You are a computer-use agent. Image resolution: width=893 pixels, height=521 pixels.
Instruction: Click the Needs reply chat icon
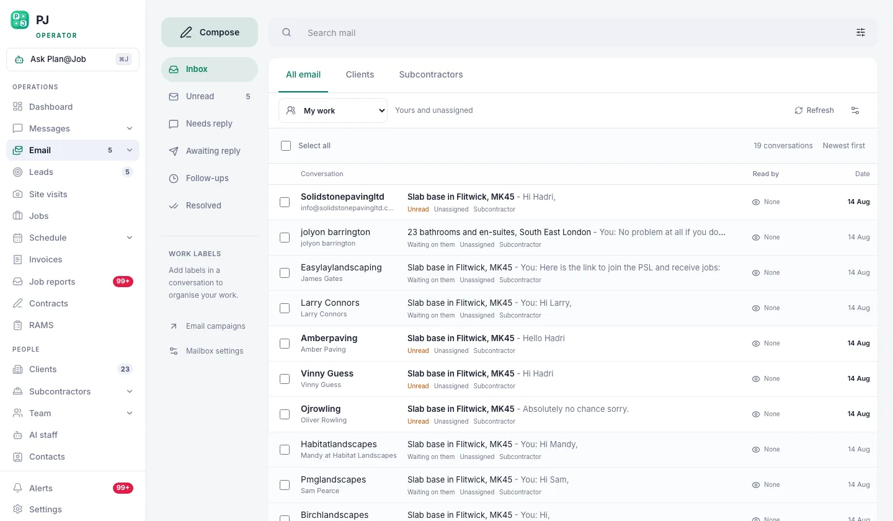174,123
